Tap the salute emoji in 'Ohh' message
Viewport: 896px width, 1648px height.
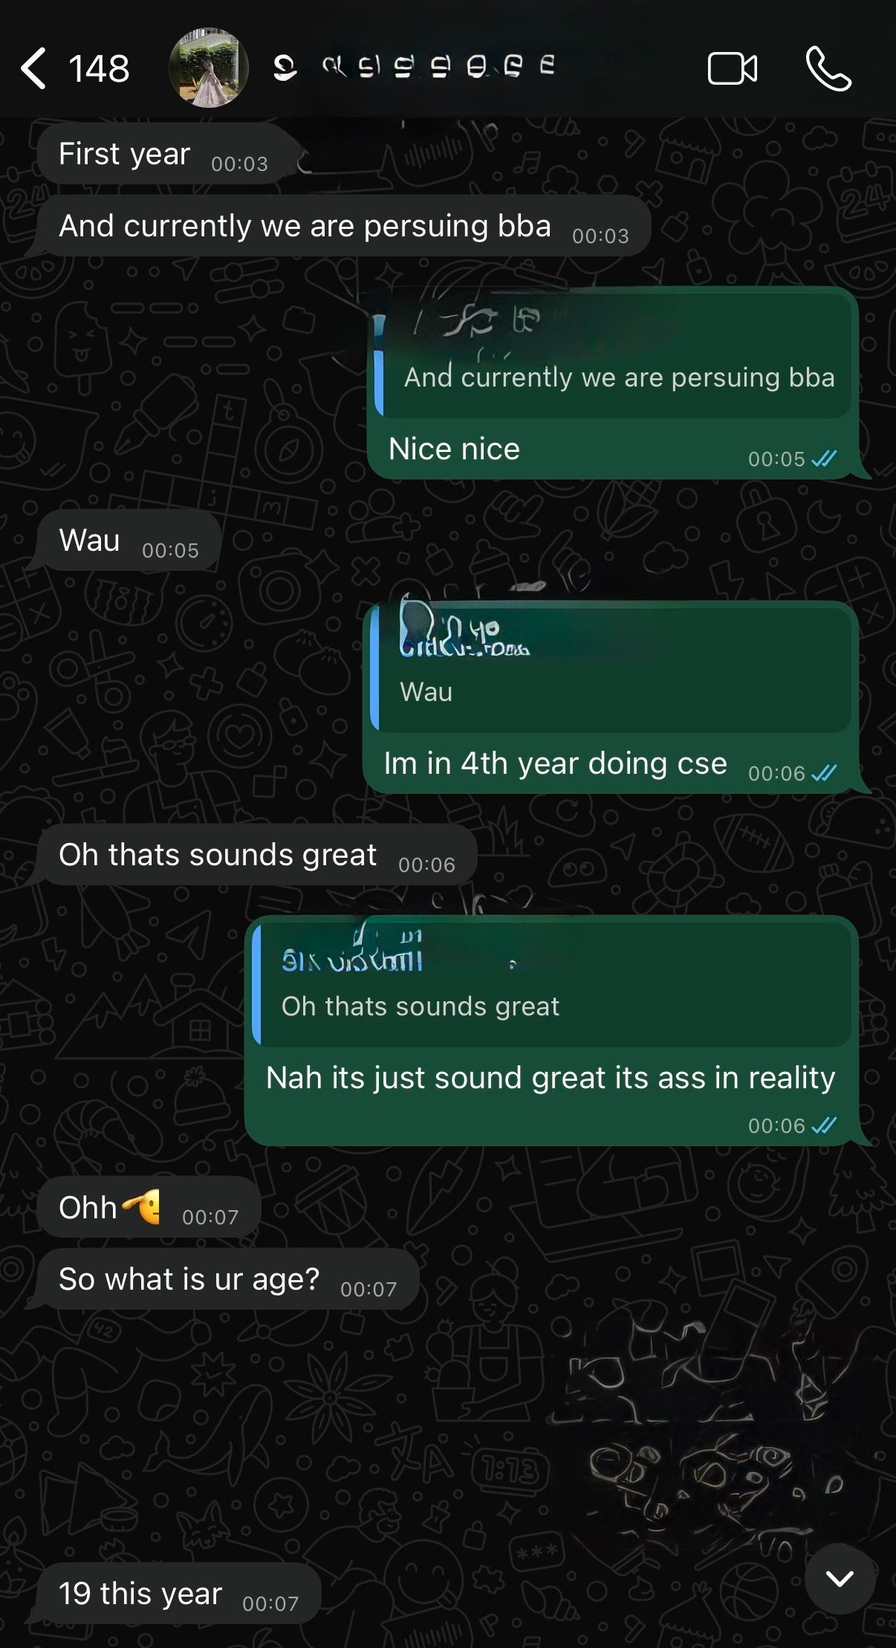tap(141, 1206)
